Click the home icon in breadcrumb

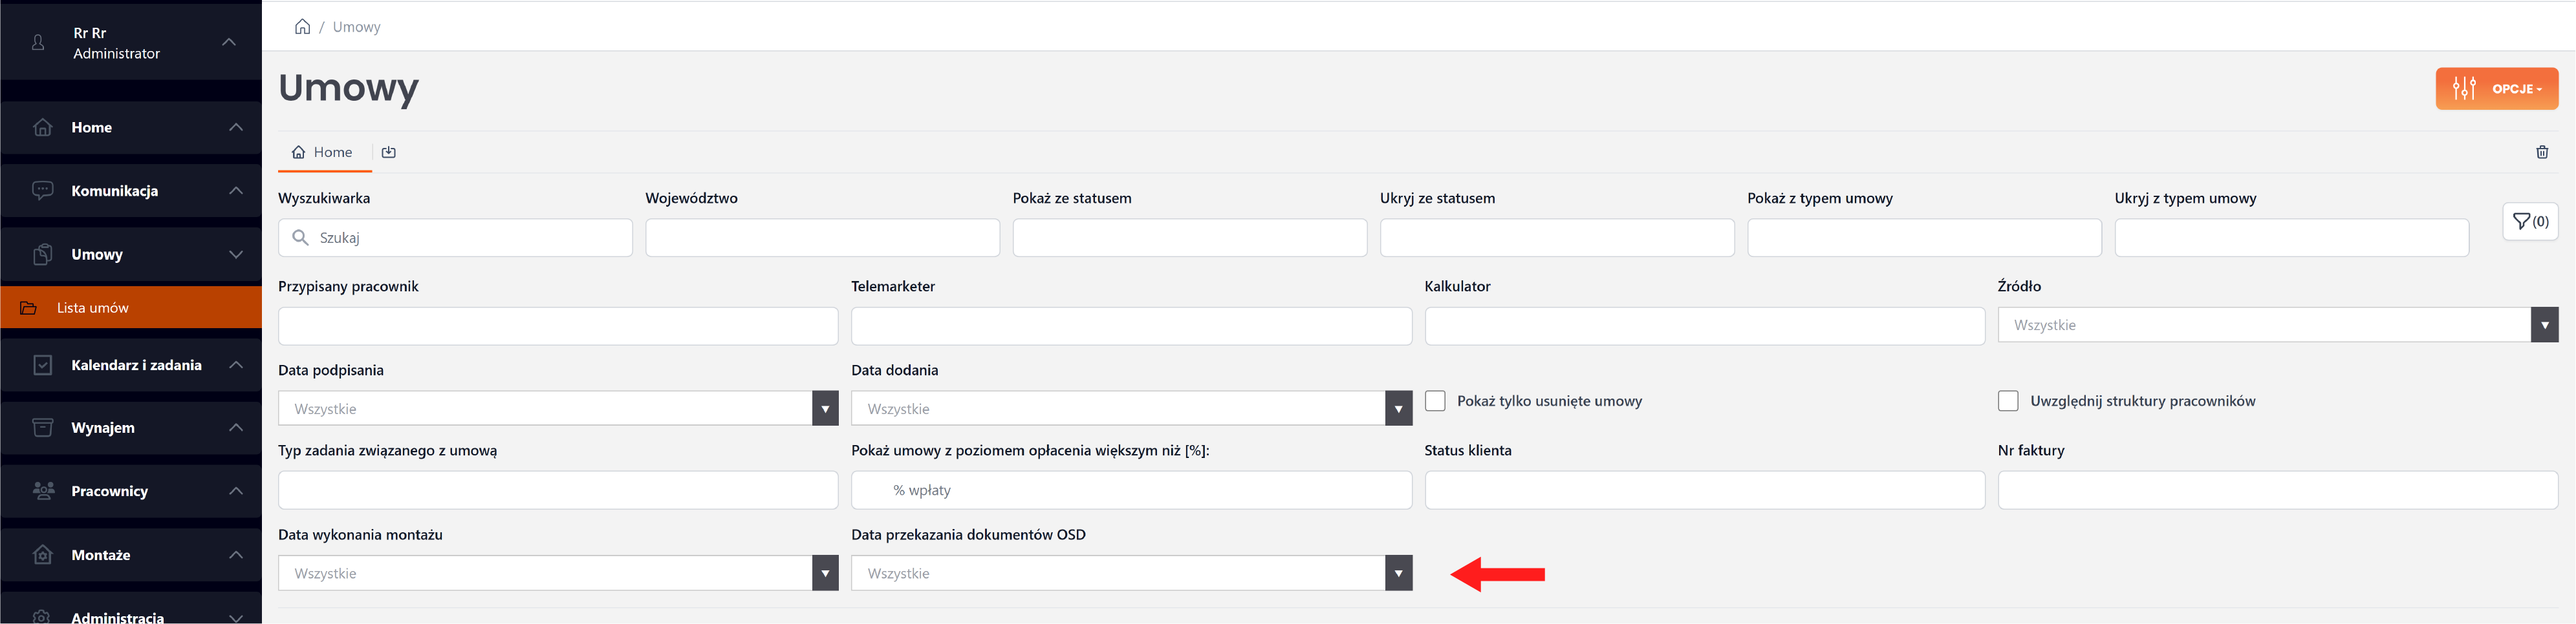[302, 27]
